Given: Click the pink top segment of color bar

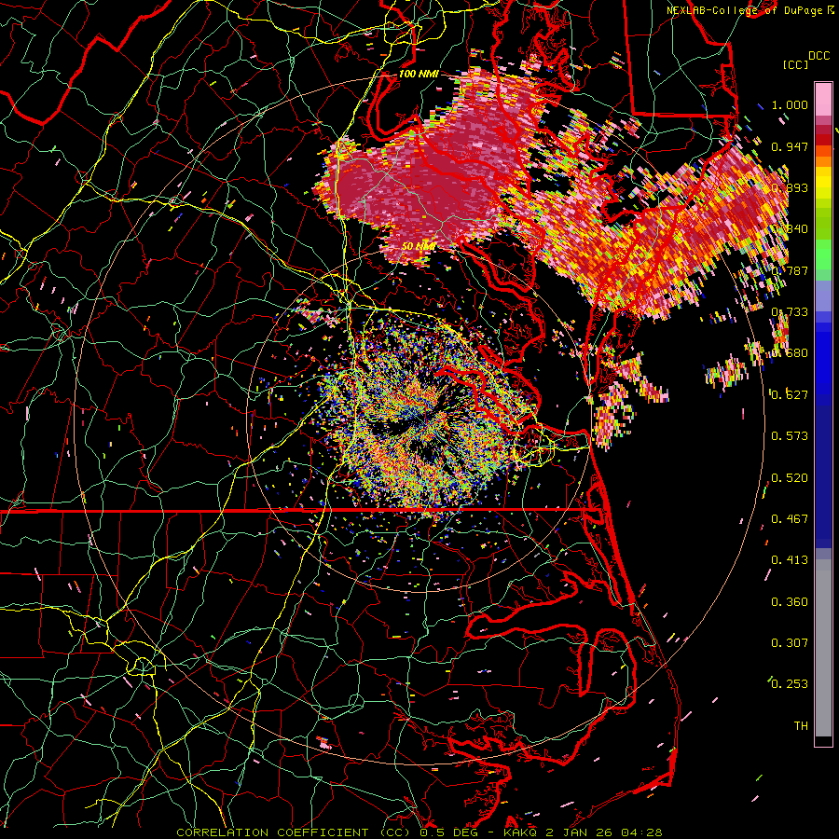Looking at the screenshot, I should point(823,99).
